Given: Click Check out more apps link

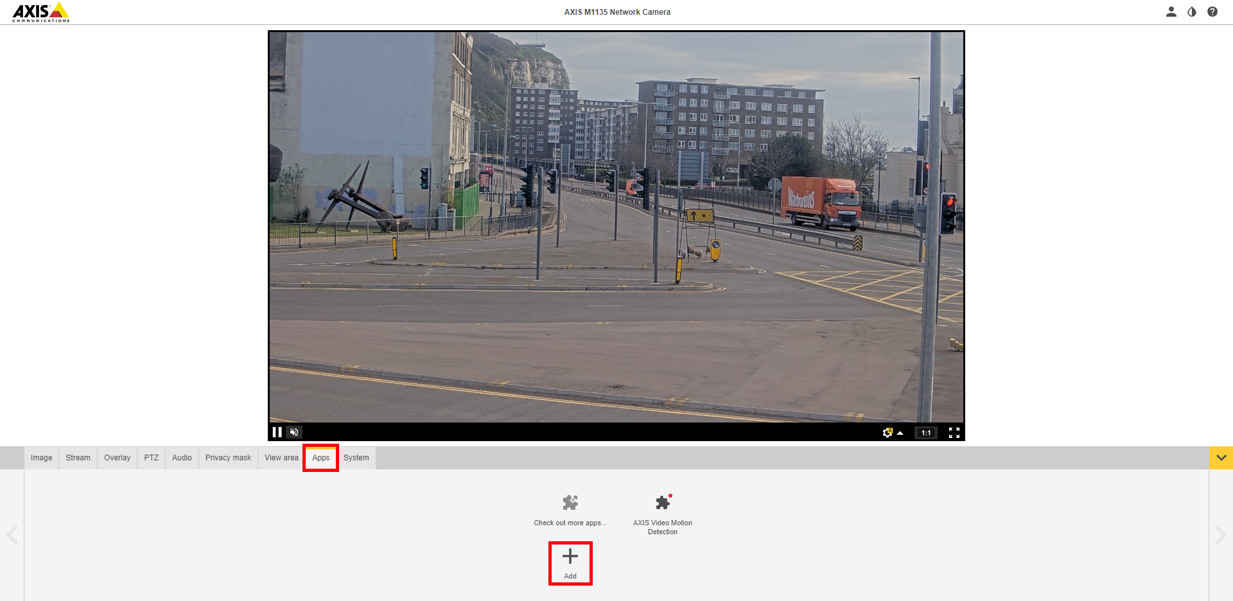Looking at the screenshot, I should click(x=570, y=512).
